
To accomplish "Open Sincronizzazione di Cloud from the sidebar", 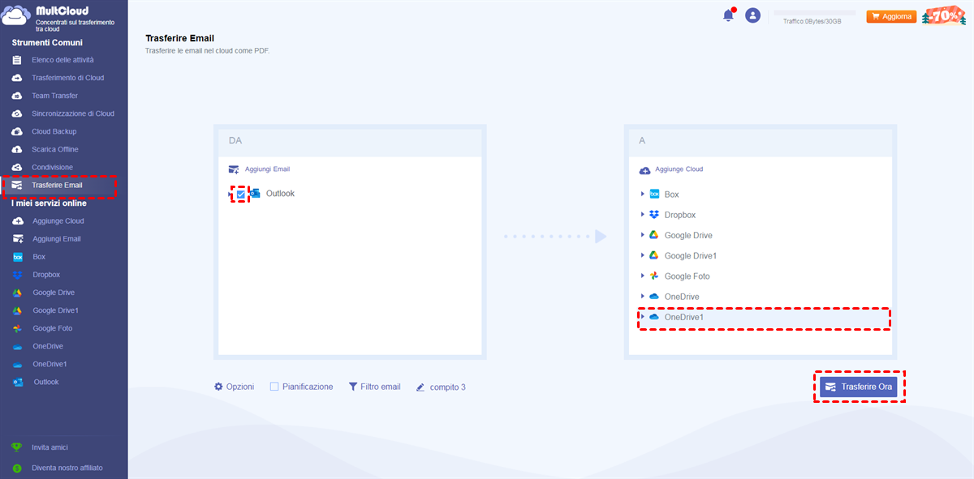I will click(x=73, y=113).
